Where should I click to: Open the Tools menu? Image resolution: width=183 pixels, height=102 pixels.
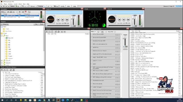click(x=24, y=4)
